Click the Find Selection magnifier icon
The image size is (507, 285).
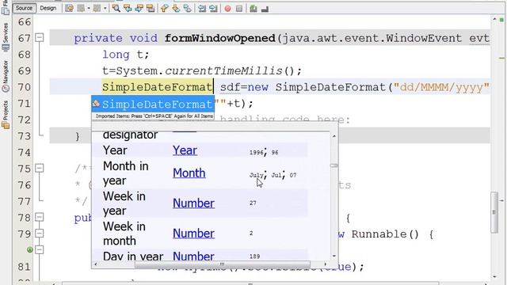click(x=116, y=9)
